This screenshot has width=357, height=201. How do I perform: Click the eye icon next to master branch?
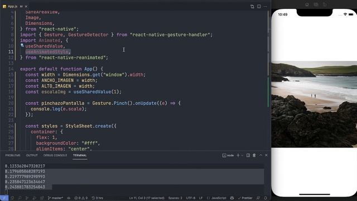(x=69, y=198)
